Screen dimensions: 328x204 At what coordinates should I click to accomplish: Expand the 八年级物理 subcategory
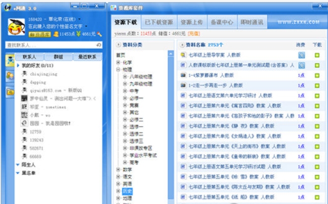click(x=125, y=76)
